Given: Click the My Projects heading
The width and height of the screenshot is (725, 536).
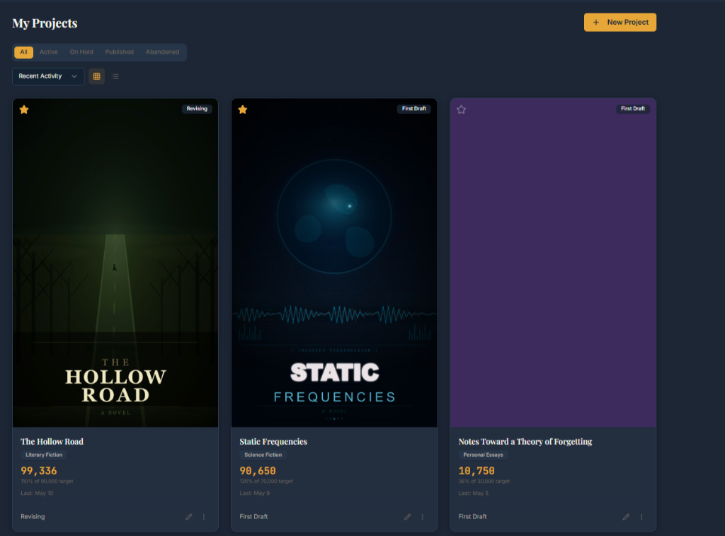Looking at the screenshot, I should [45, 23].
